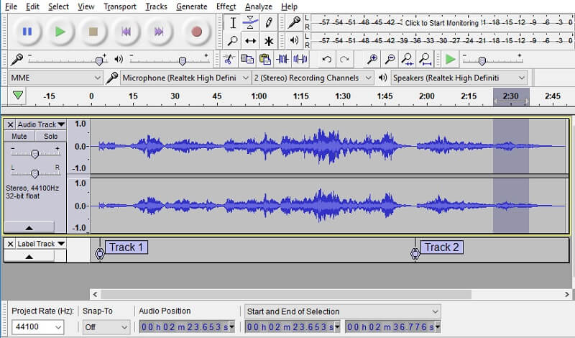Click the Pause playback button
This screenshot has width=575, height=338.
point(27,32)
